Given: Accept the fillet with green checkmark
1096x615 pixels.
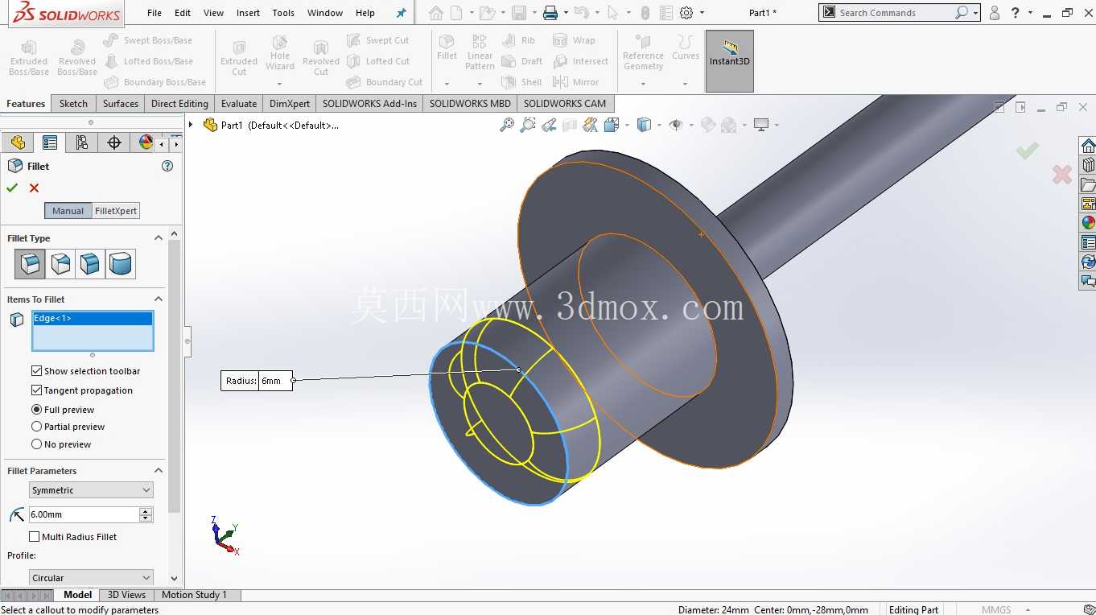Looking at the screenshot, I should tap(11, 188).
